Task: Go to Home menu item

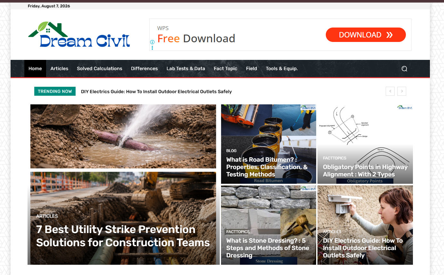Action: (x=35, y=69)
